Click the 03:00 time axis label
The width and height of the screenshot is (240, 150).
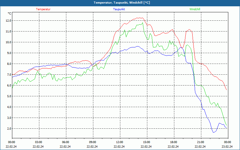click(38, 142)
